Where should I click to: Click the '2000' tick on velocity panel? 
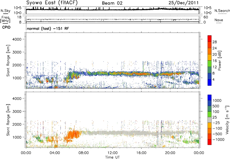pos(17,124)
